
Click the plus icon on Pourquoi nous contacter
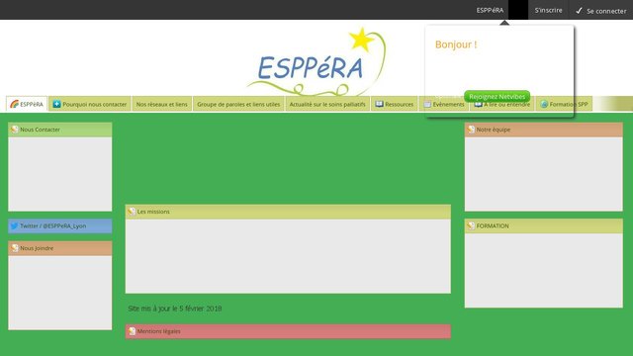(x=56, y=104)
